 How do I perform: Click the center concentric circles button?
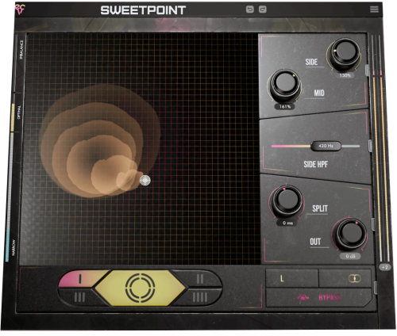(x=140, y=288)
